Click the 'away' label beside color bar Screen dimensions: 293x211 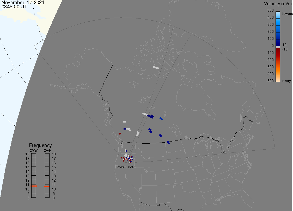pyautogui.click(x=286, y=81)
